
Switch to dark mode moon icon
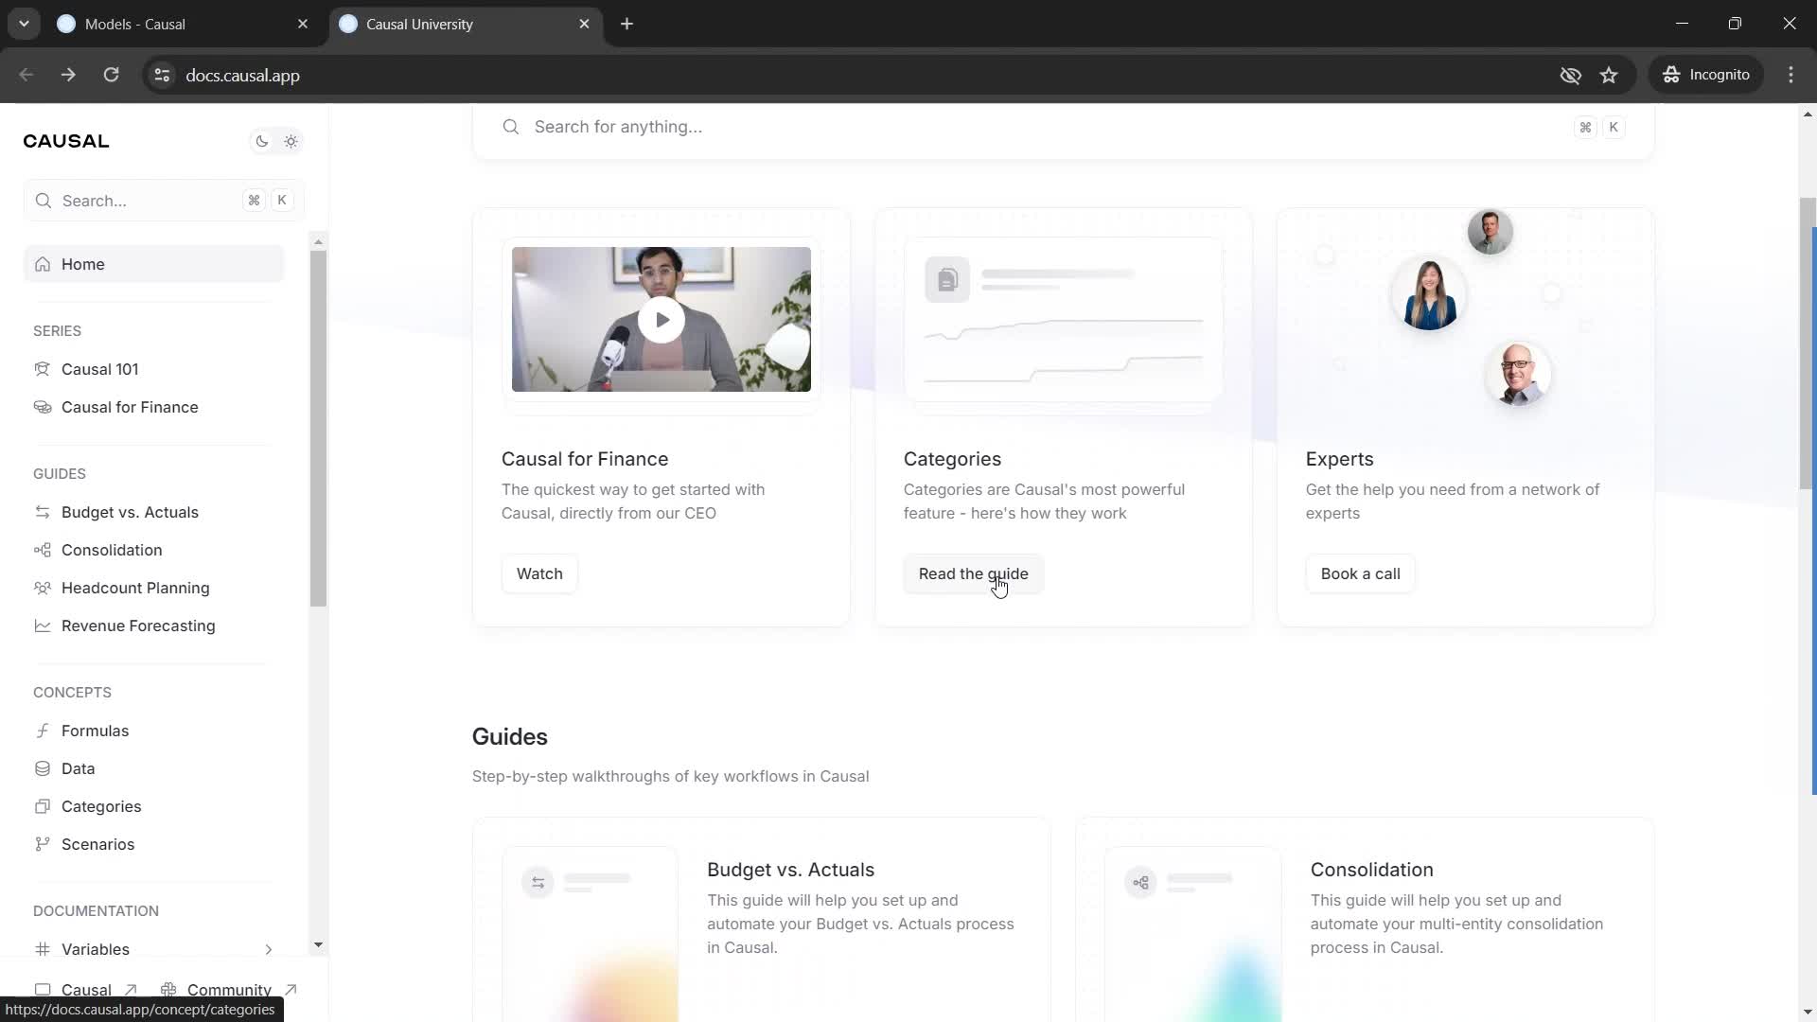pyautogui.click(x=262, y=141)
